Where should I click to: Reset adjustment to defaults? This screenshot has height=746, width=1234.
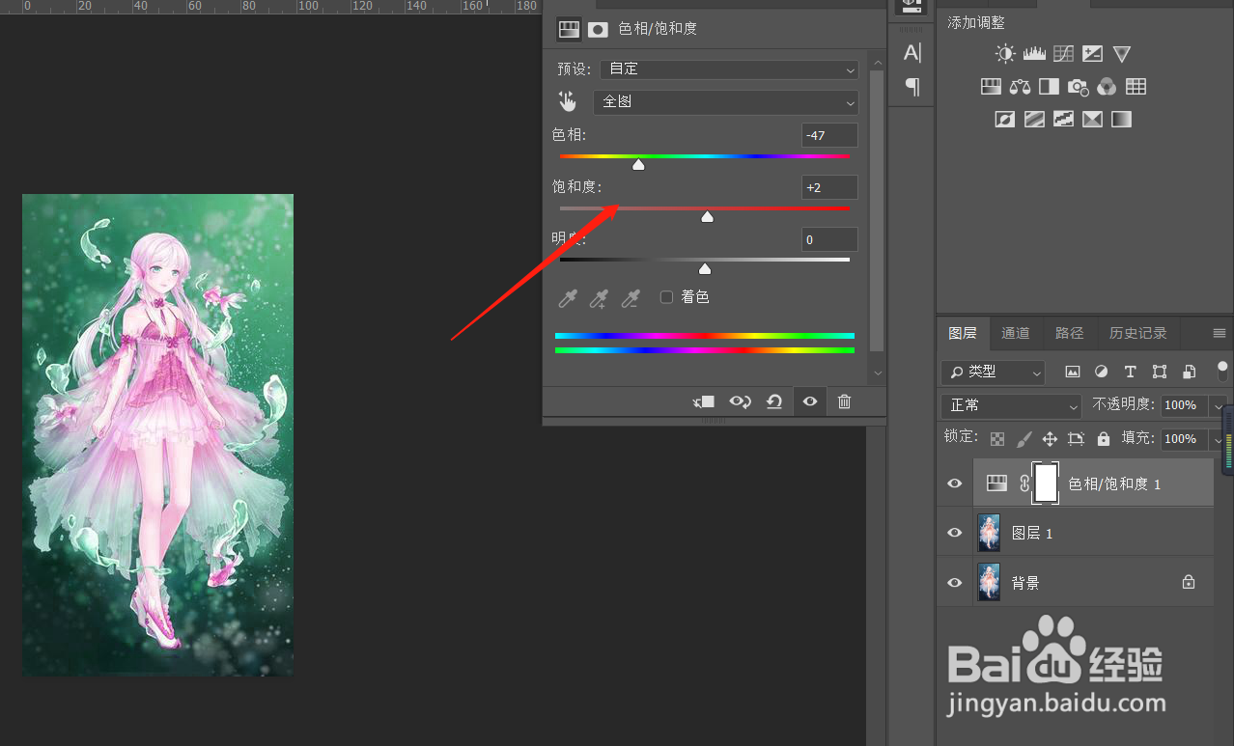[x=774, y=401]
